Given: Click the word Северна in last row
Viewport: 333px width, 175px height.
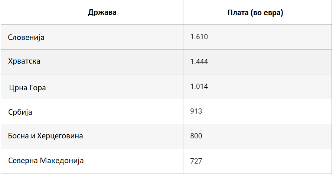Looking at the screenshot, I should click(23, 161).
